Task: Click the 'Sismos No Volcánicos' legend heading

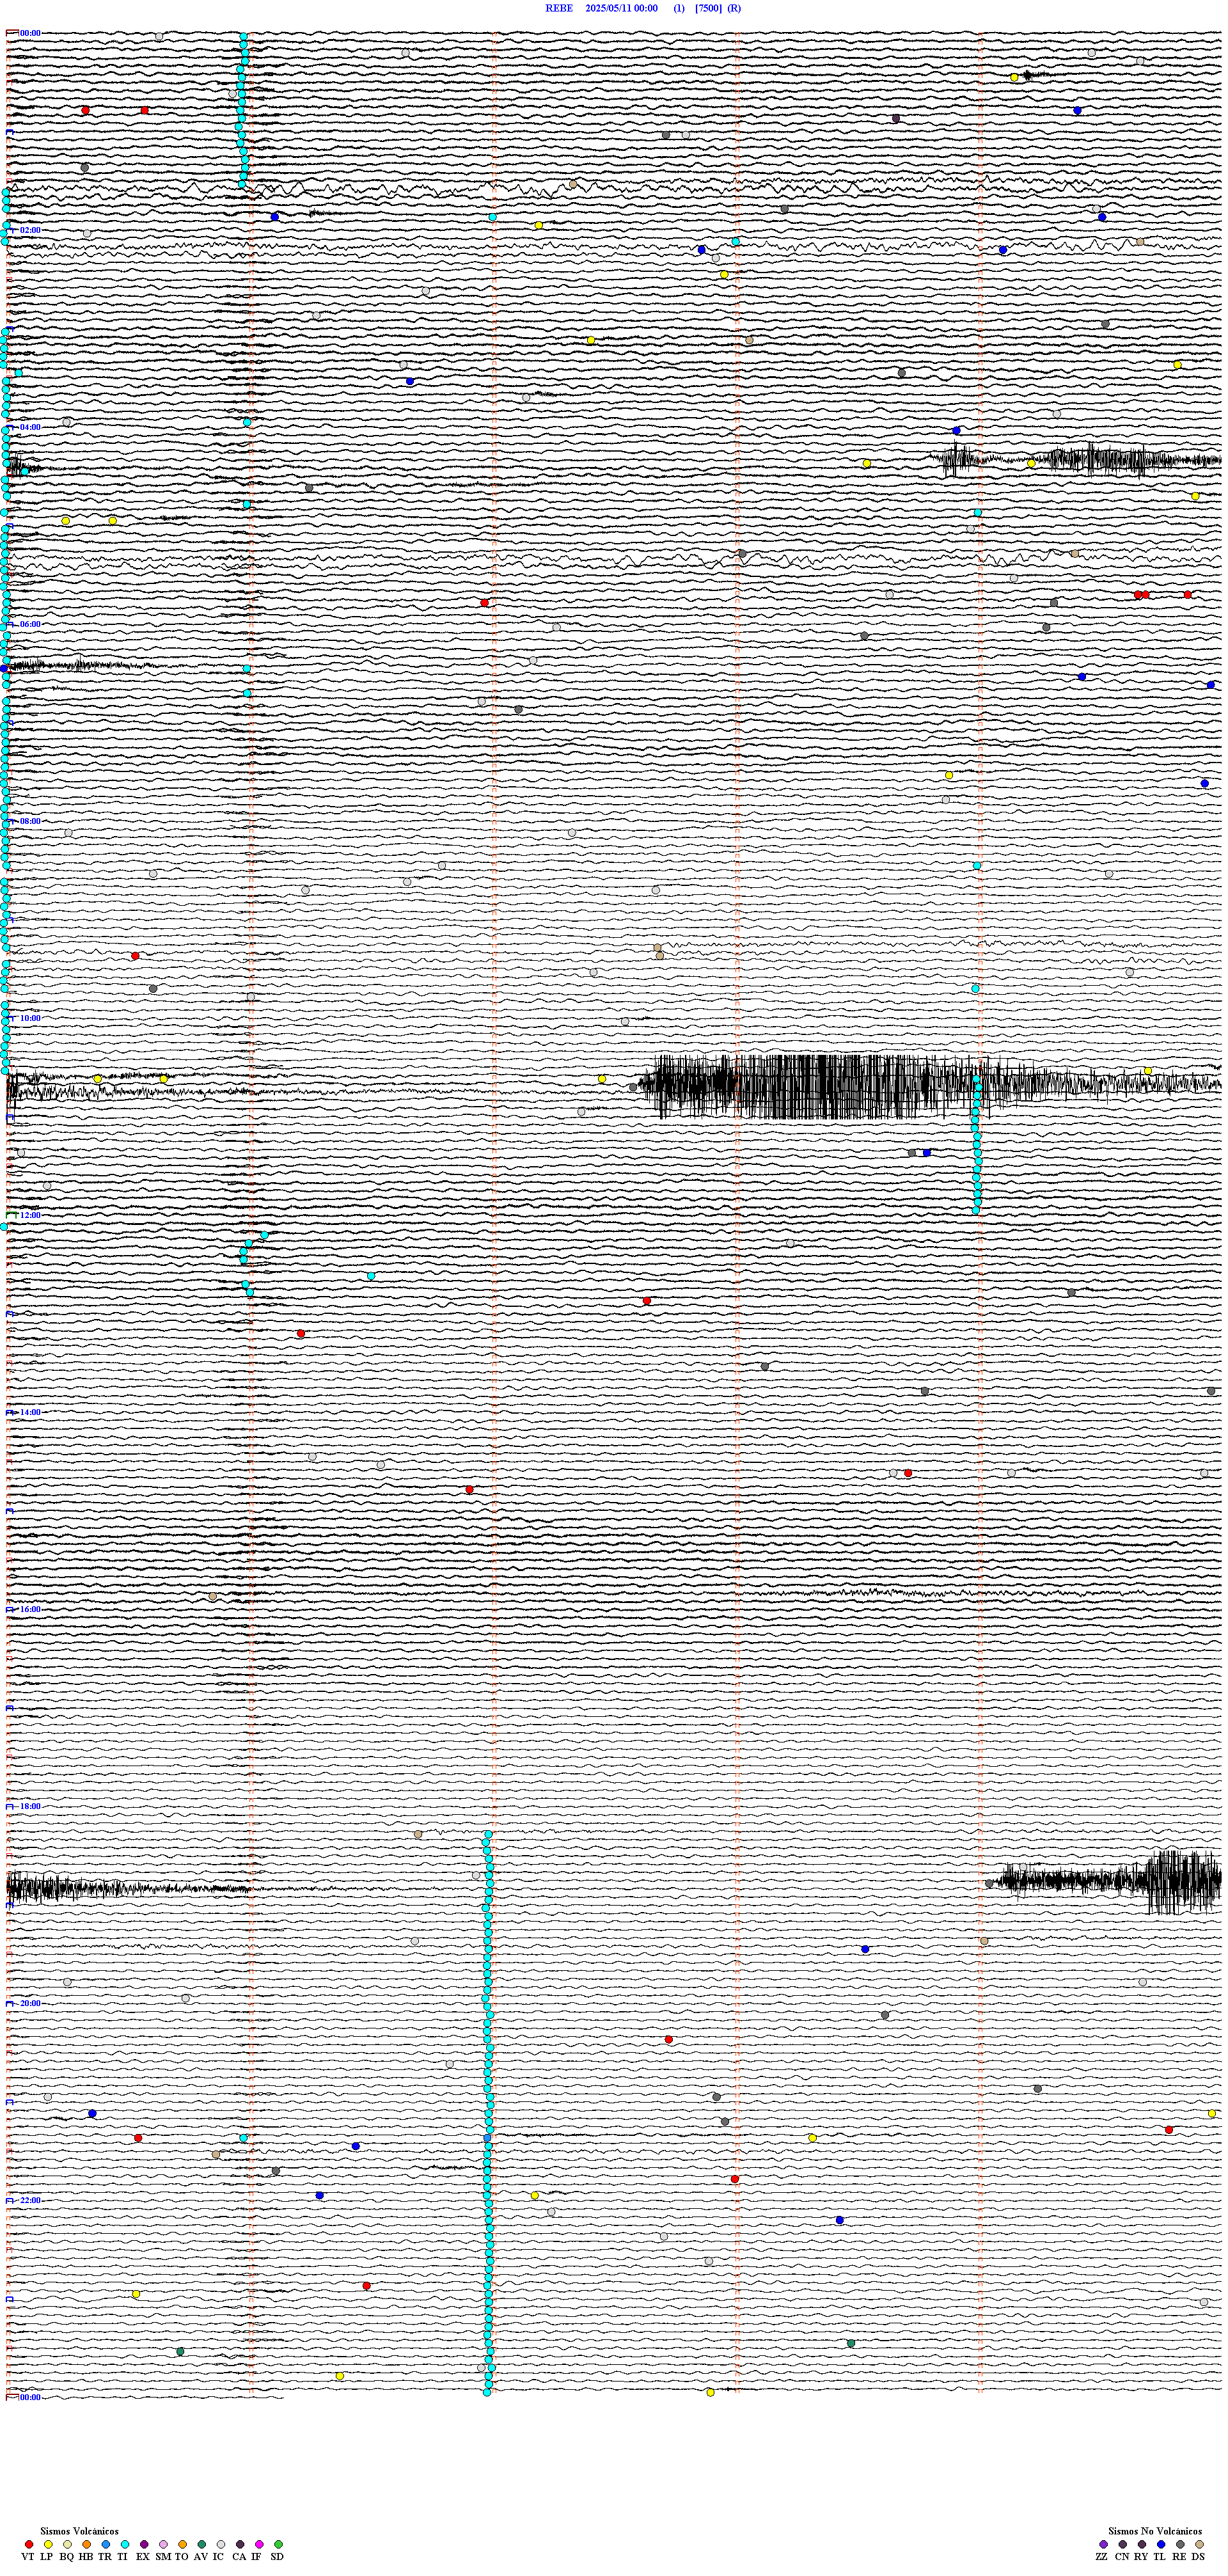Action: (1155, 2531)
